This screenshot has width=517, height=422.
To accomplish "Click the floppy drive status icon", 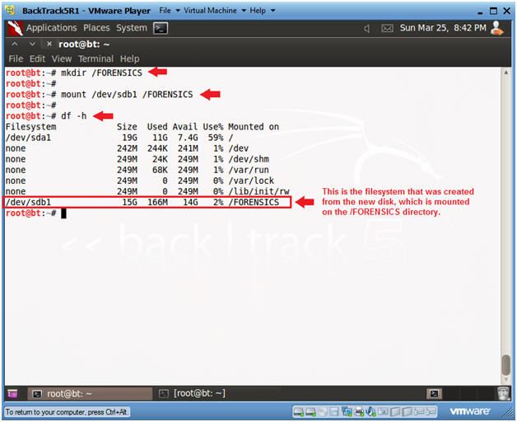I will click(x=334, y=411).
